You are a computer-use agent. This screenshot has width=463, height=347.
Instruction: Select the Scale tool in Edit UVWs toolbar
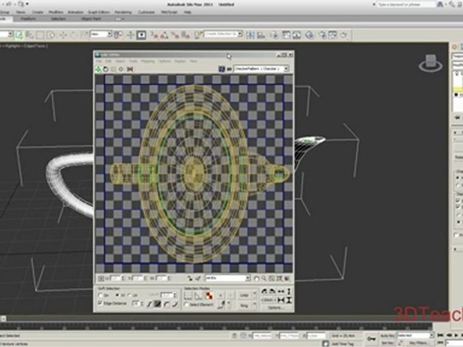pos(113,69)
